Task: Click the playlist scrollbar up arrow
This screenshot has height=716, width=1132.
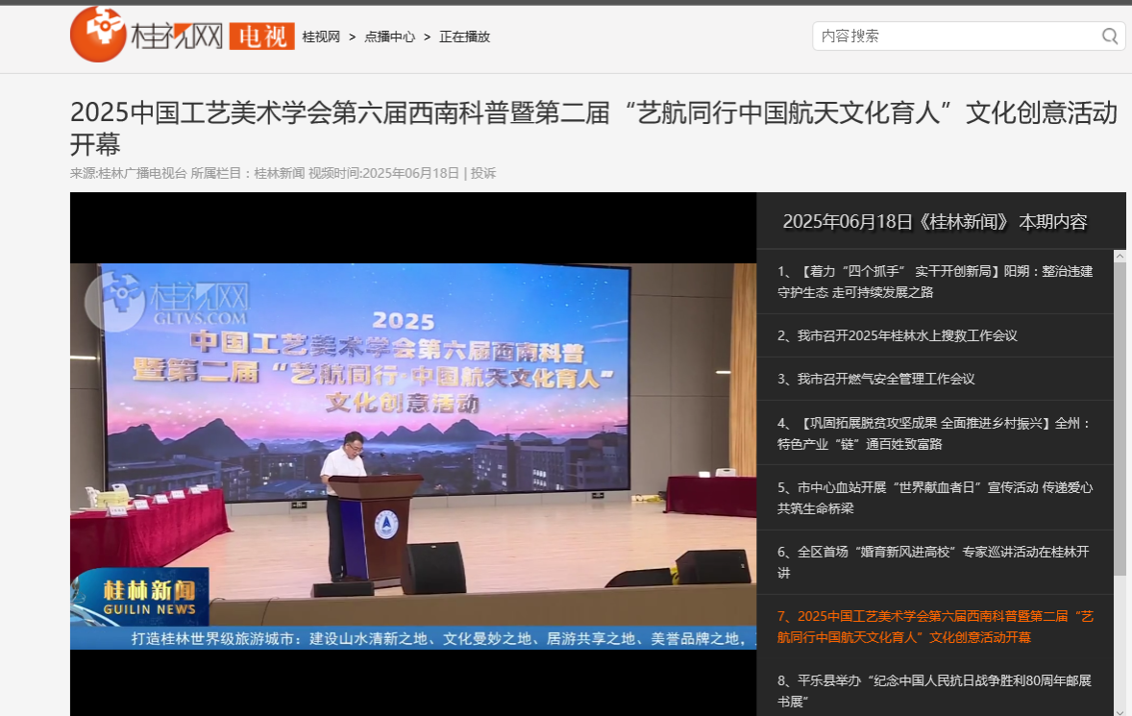Action: coord(1120,256)
